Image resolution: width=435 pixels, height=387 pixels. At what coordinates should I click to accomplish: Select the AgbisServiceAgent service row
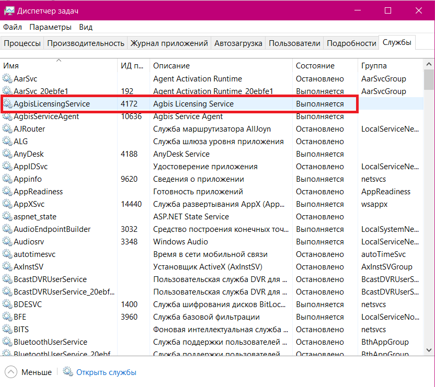coord(47,116)
